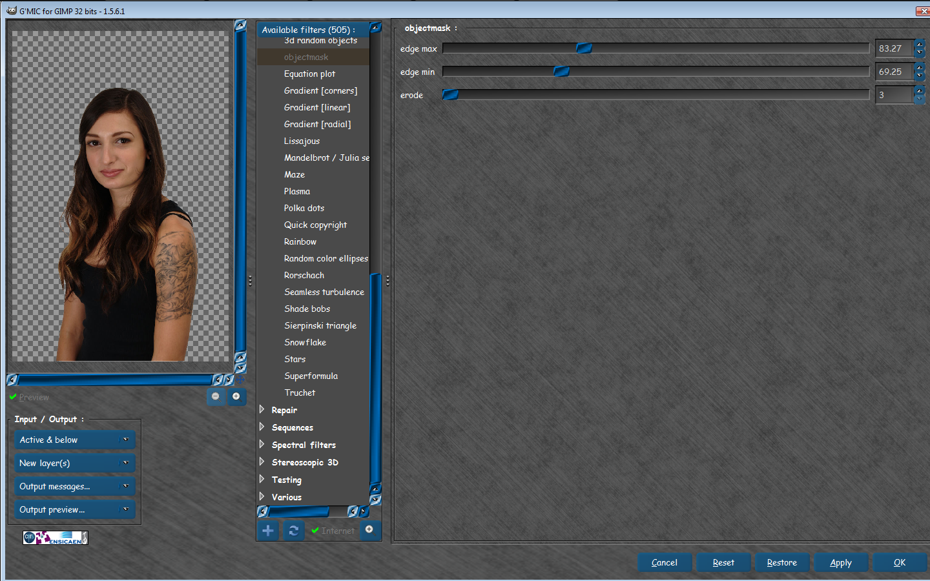930x581 pixels.
Task: Open the Output messages dropdown
Action: (75, 486)
